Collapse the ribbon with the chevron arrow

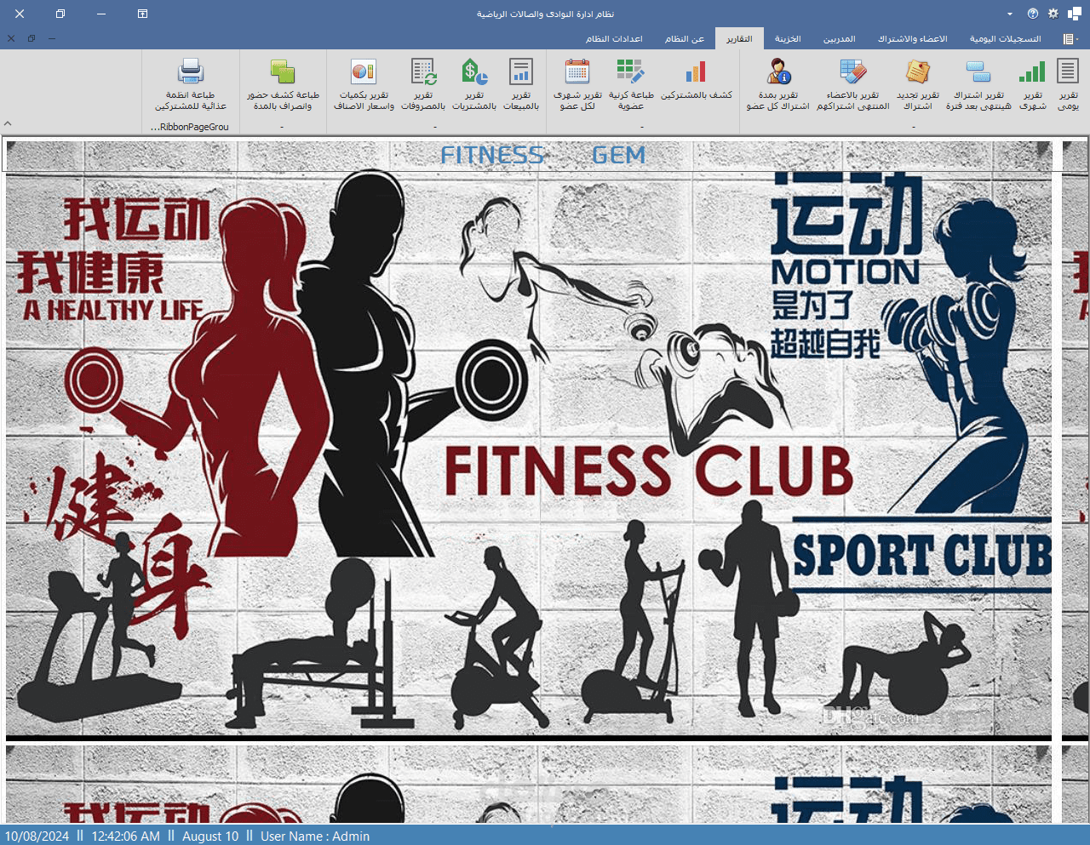tap(8, 123)
